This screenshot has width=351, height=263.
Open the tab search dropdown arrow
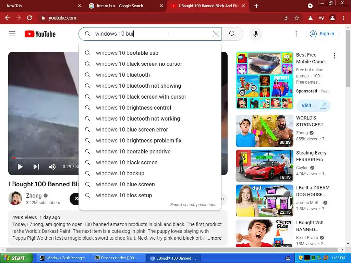pos(310,6)
